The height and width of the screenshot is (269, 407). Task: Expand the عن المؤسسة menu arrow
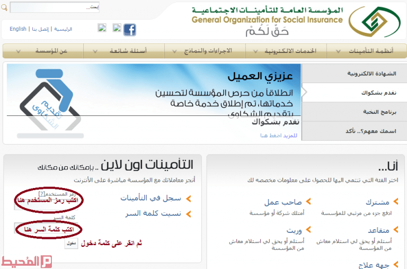point(18,51)
